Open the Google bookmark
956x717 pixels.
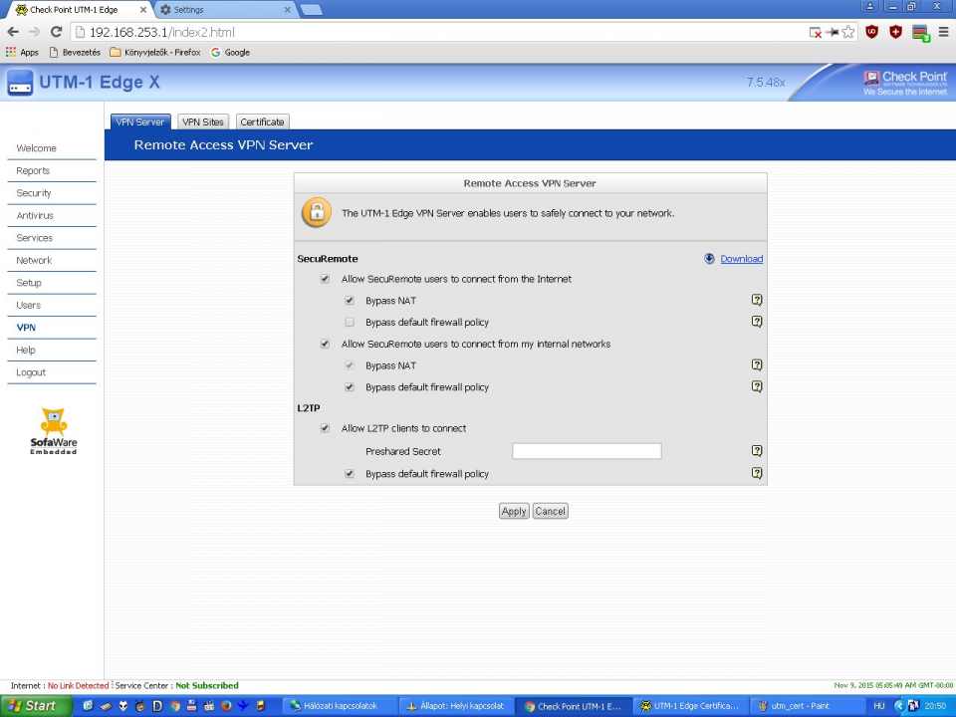pos(230,53)
